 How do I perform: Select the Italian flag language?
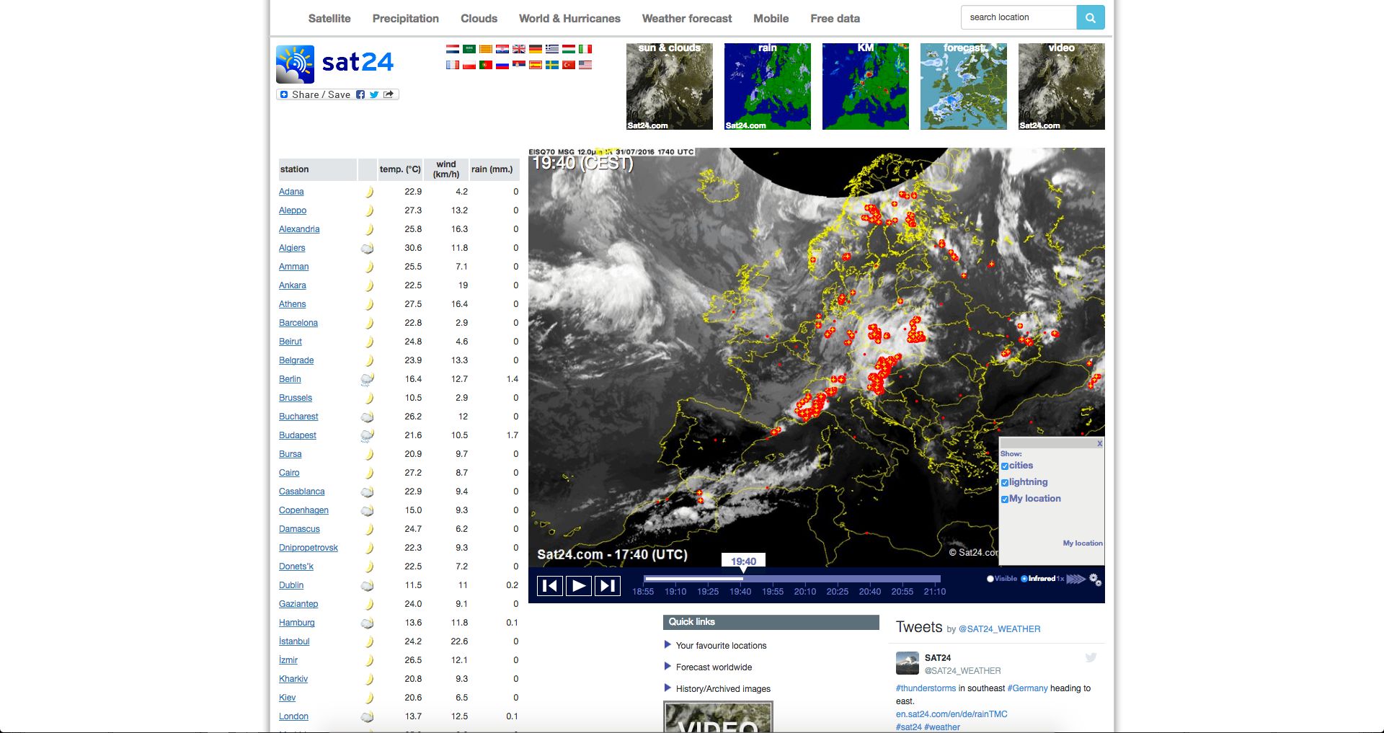pos(585,49)
